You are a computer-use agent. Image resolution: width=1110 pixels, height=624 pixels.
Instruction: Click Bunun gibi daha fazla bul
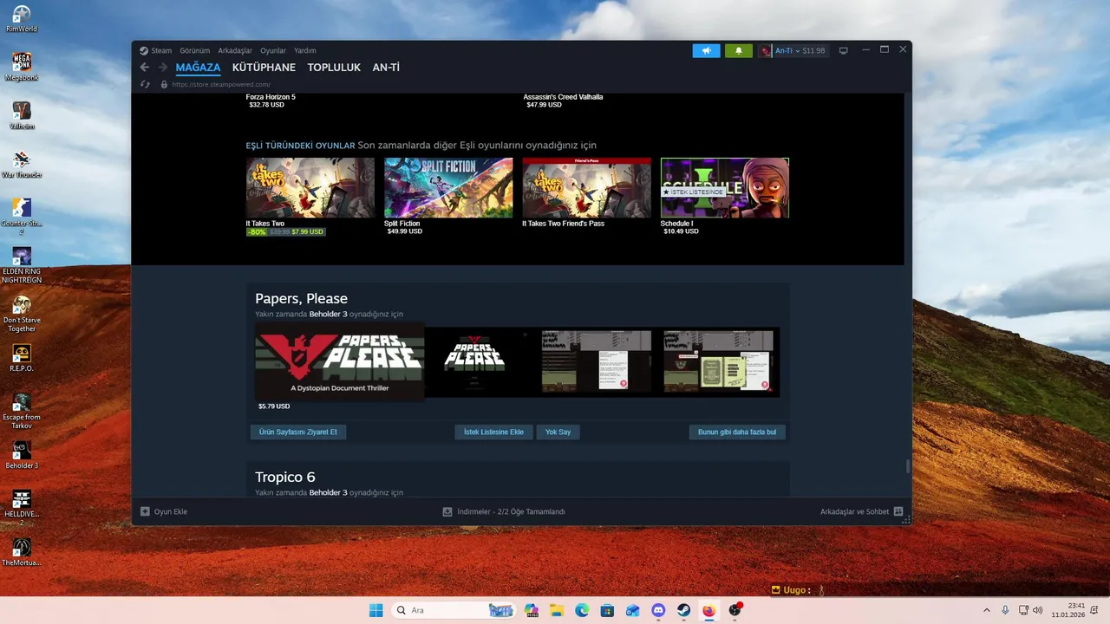737,432
